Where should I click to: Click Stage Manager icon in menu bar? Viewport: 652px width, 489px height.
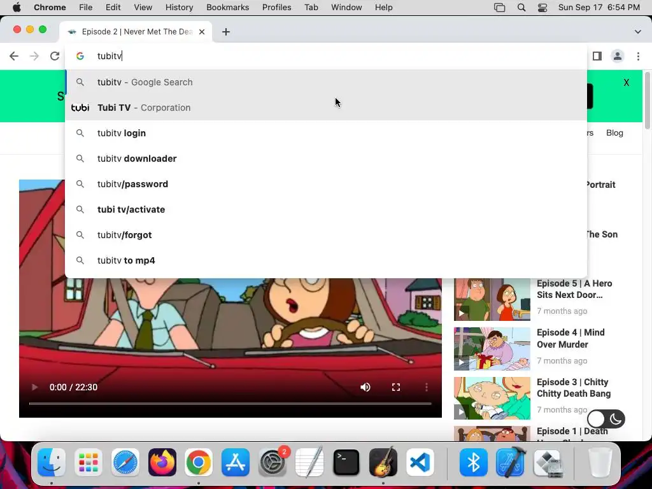click(x=499, y=7)
